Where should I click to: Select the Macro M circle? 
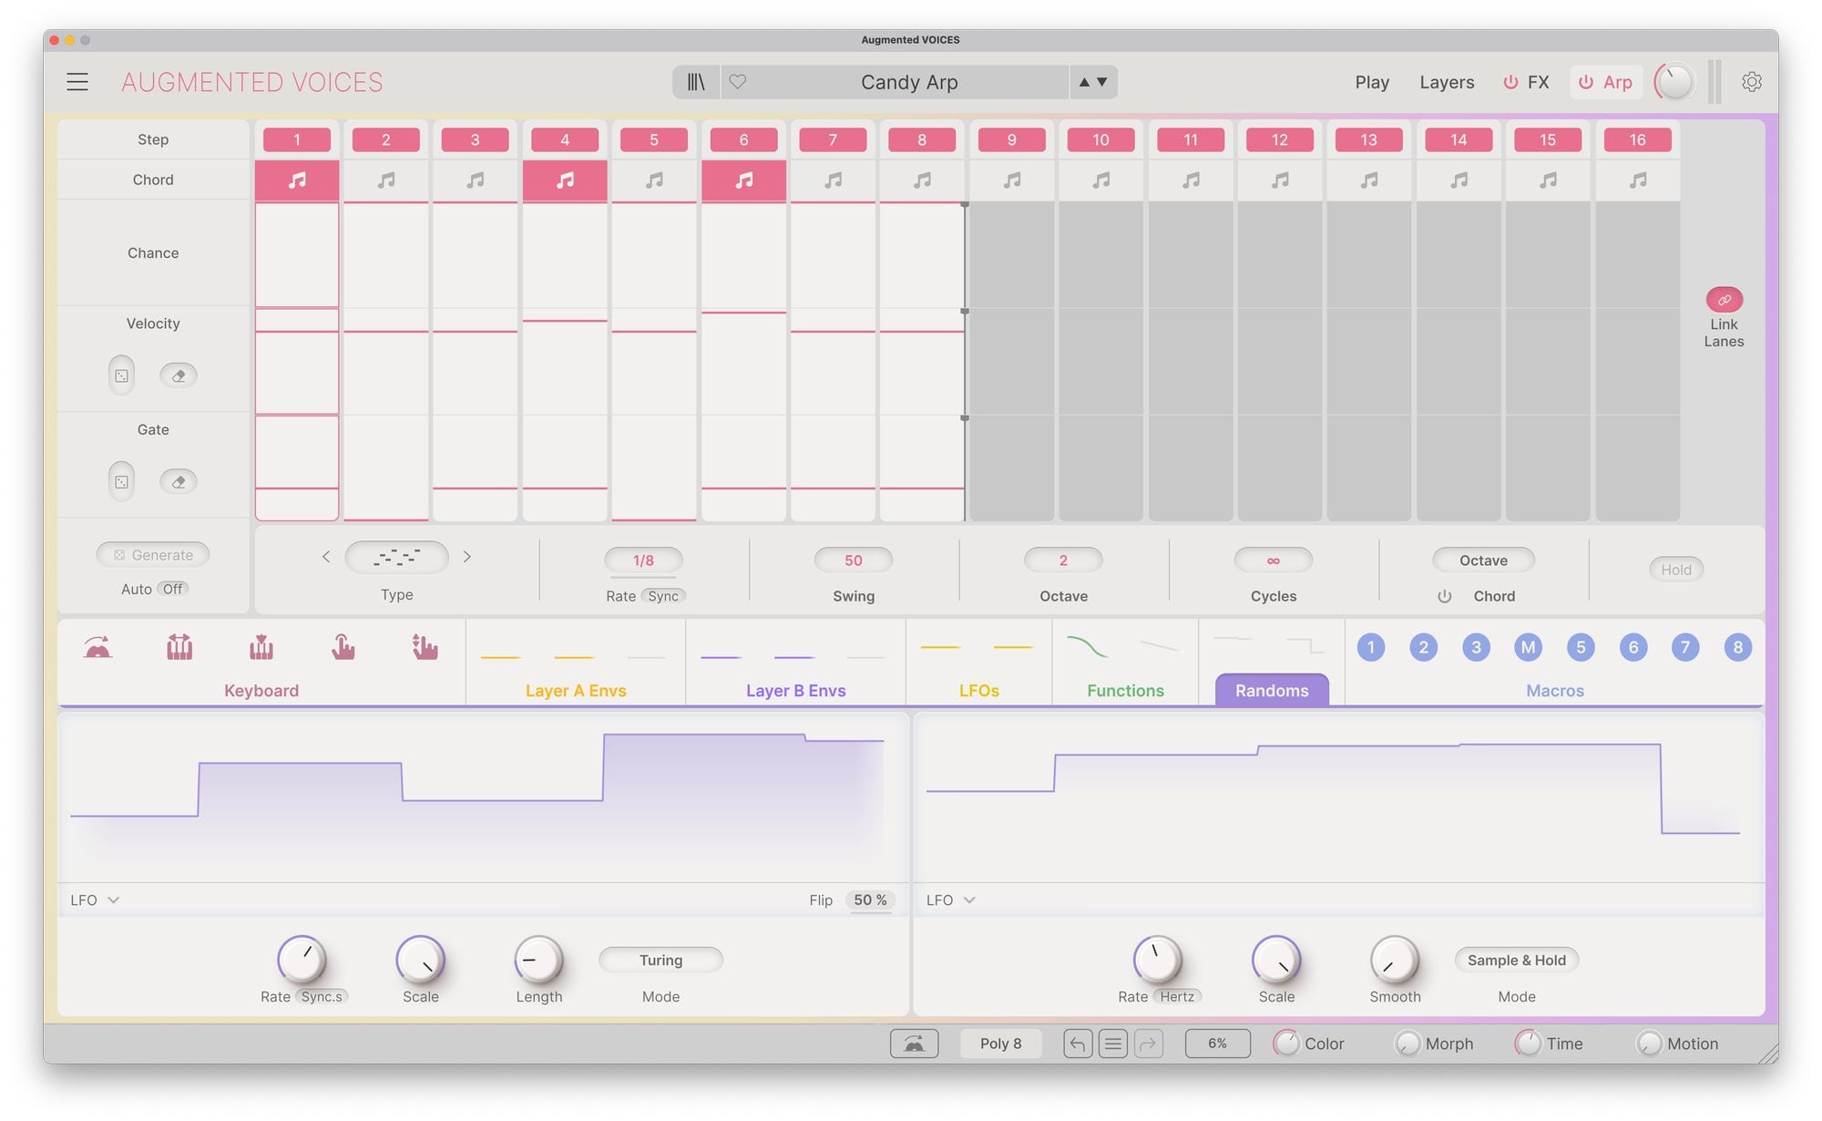pos(1528,648)
